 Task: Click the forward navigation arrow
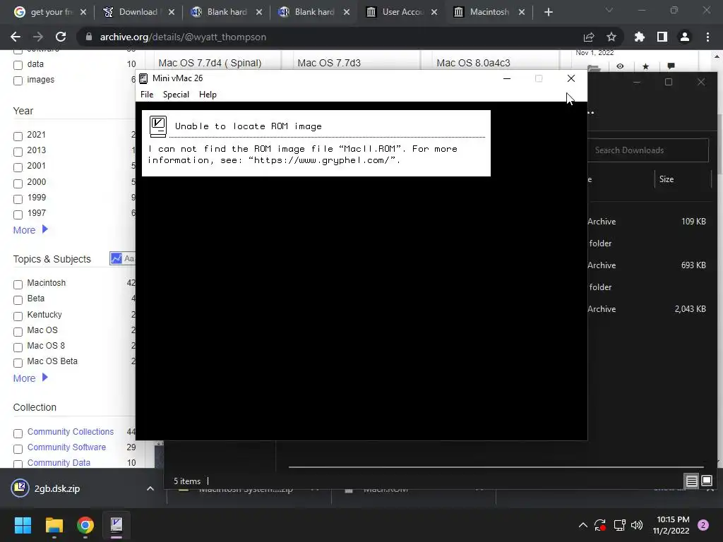[x=38, y=37]
